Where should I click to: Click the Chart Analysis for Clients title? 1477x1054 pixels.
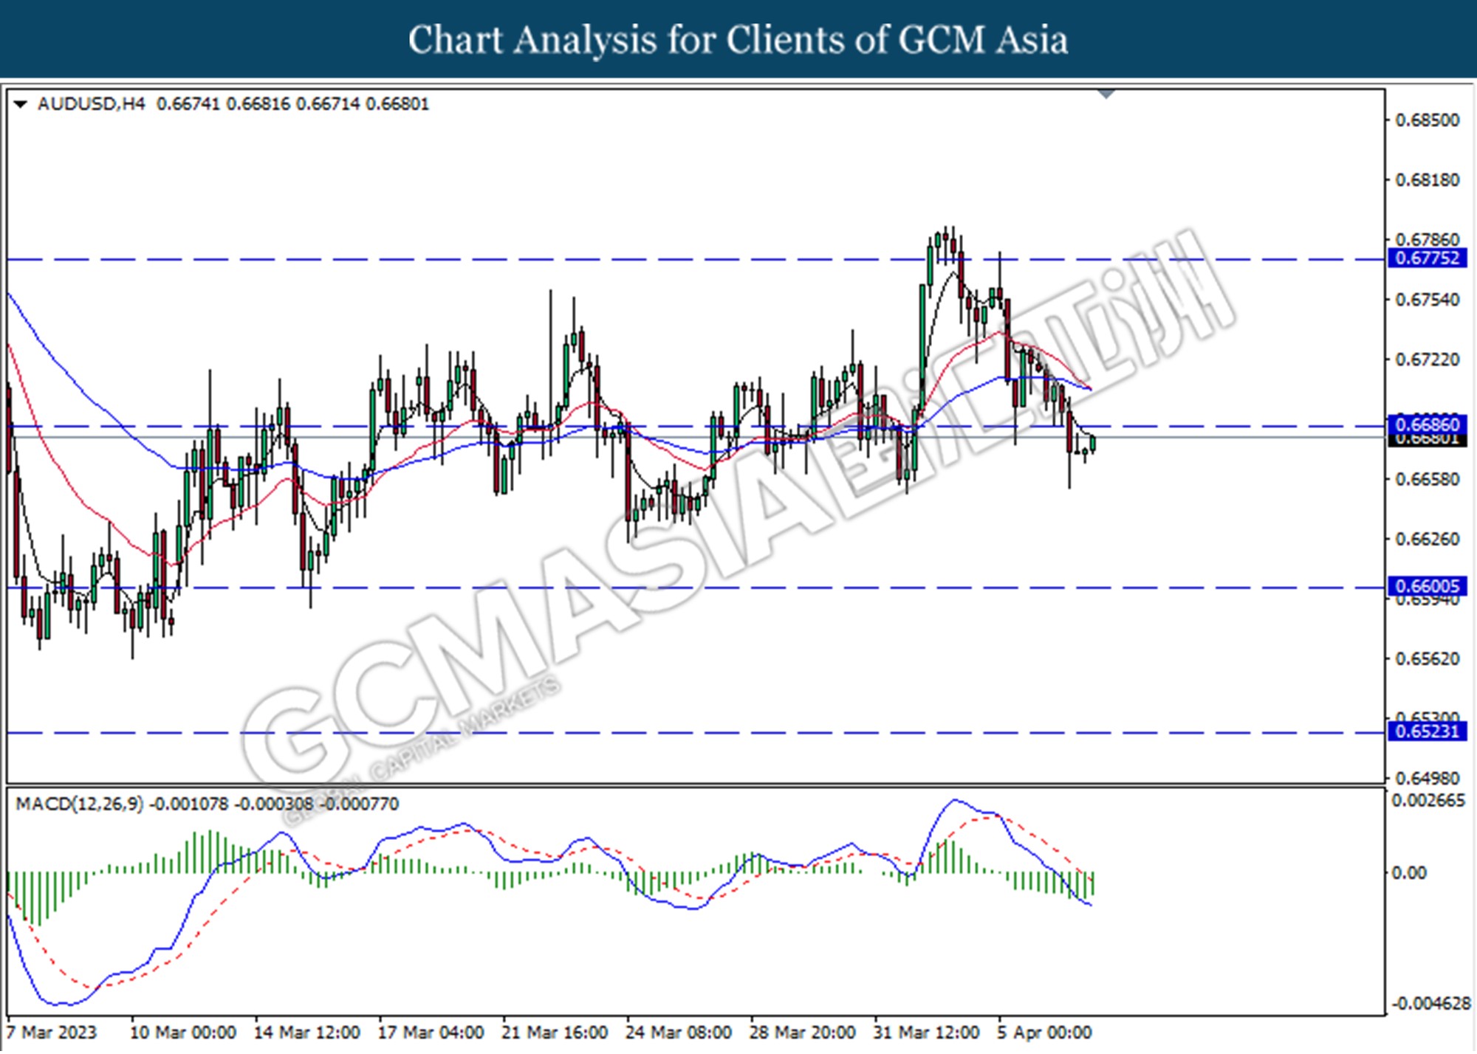click(x=738, y=39)
